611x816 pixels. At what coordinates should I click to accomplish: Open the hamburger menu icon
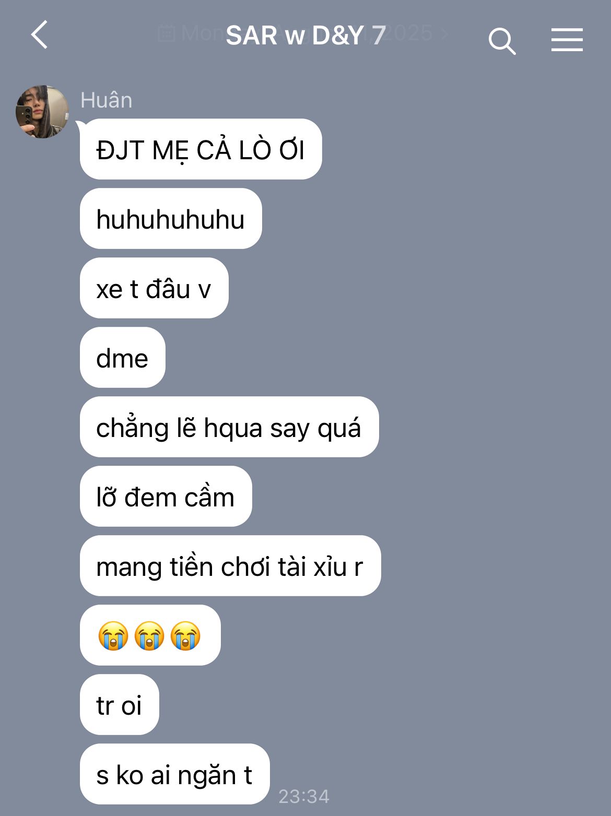click(567, 40)
